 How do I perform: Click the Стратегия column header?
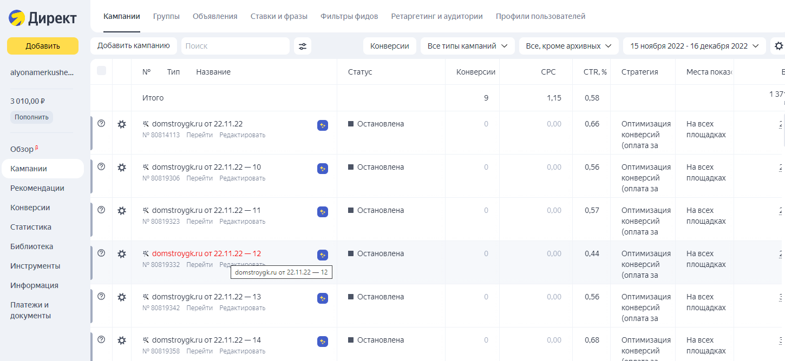tap(640, 72)
